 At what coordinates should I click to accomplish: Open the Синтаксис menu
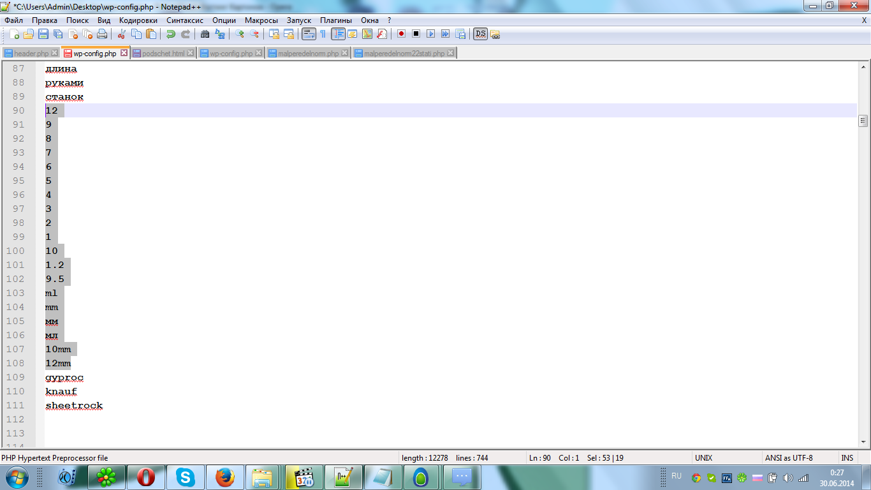(x=185, y=20)
